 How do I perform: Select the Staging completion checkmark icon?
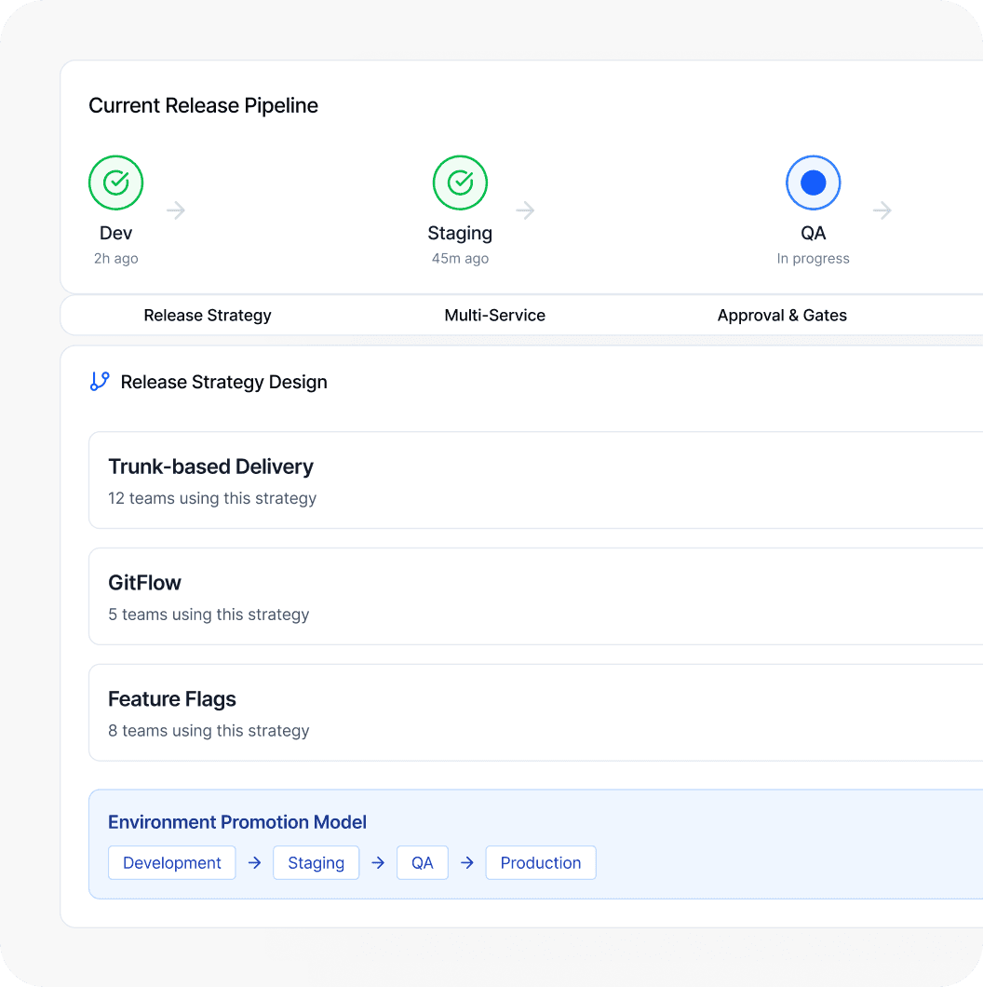(x=460, y=183)
